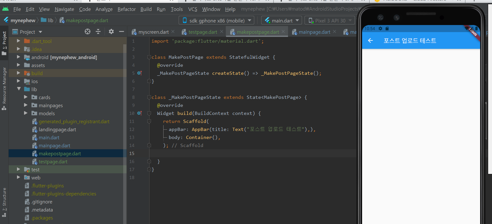Viewport: 492px width, 224px height.
Task: Open the Z: Structure tool window
Action: point(4,202)
